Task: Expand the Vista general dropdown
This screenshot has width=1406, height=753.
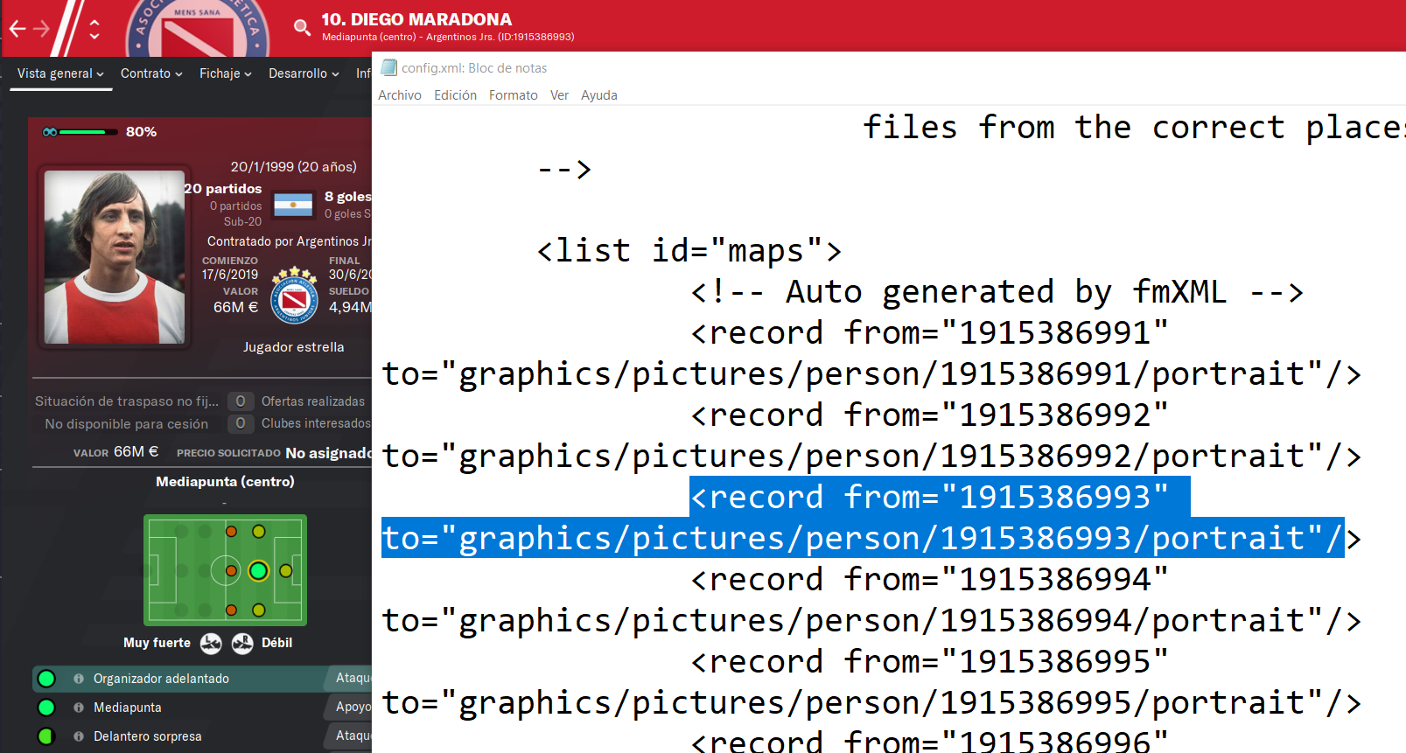Action: pyautogui.click(x=60, y=73)
